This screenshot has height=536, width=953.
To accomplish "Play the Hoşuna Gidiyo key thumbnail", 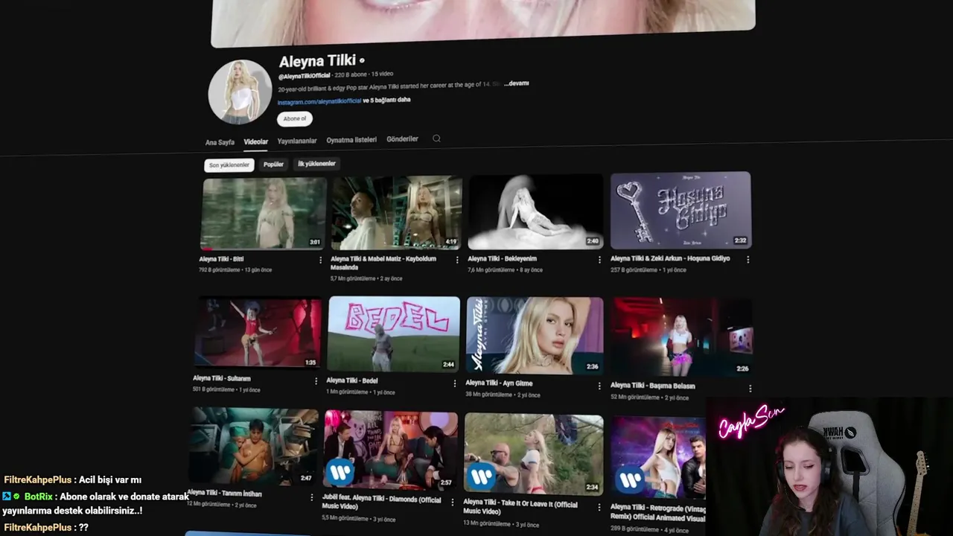I will (681, 210).
